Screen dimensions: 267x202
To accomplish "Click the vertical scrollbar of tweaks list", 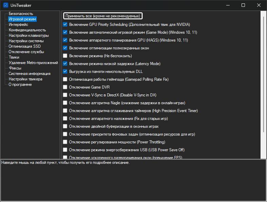I will (x=263, y=74).
